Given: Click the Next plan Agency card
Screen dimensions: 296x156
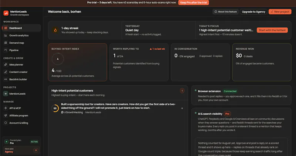Looking at the screenshot, I should click(21, 150).
